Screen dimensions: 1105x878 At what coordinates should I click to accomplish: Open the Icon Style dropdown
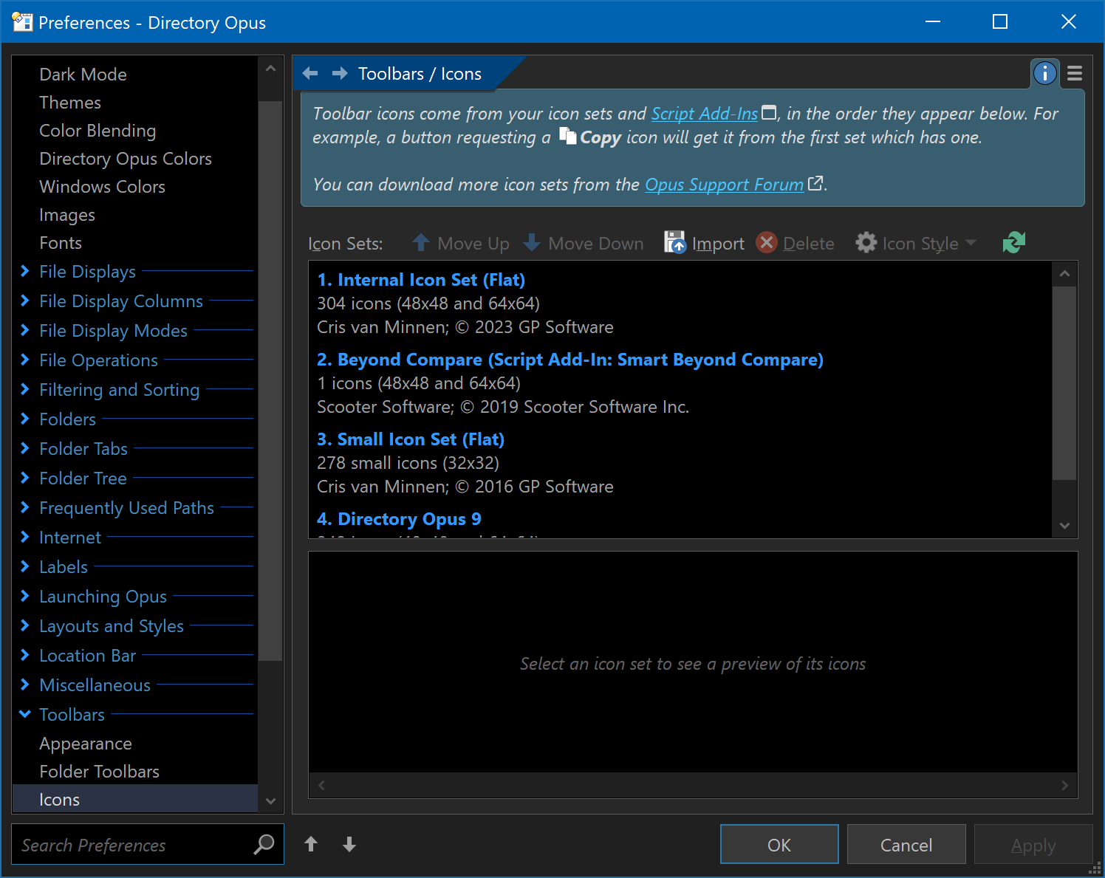pyautogui.click(x=916, y=243)
